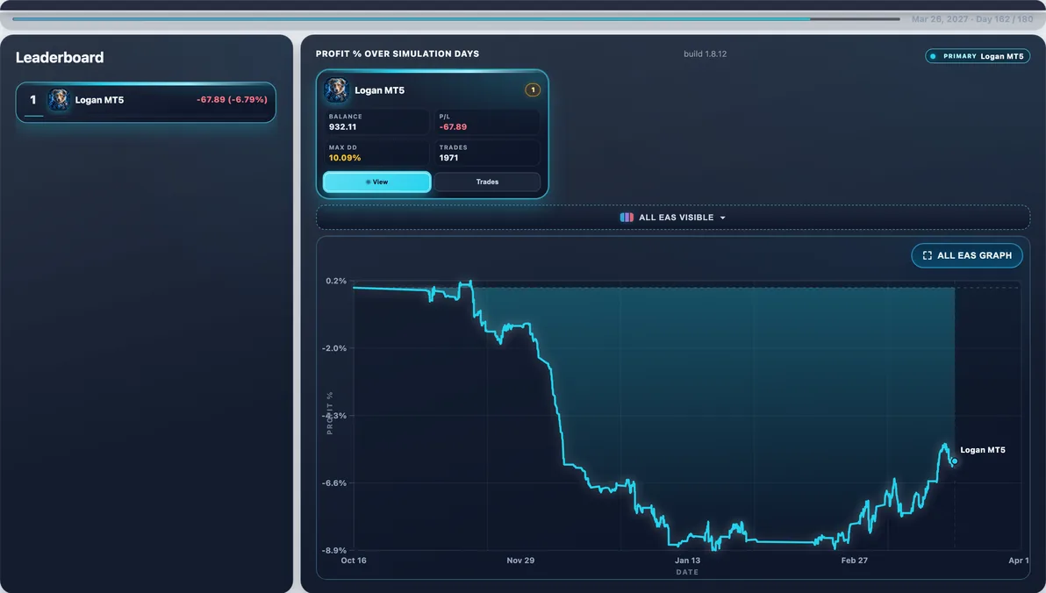Image resolution: width=1046 pixels, height=593 pixels.
Task: Open the ALL EAS GRAPH fullscreen button
Action: coord(967,255)
